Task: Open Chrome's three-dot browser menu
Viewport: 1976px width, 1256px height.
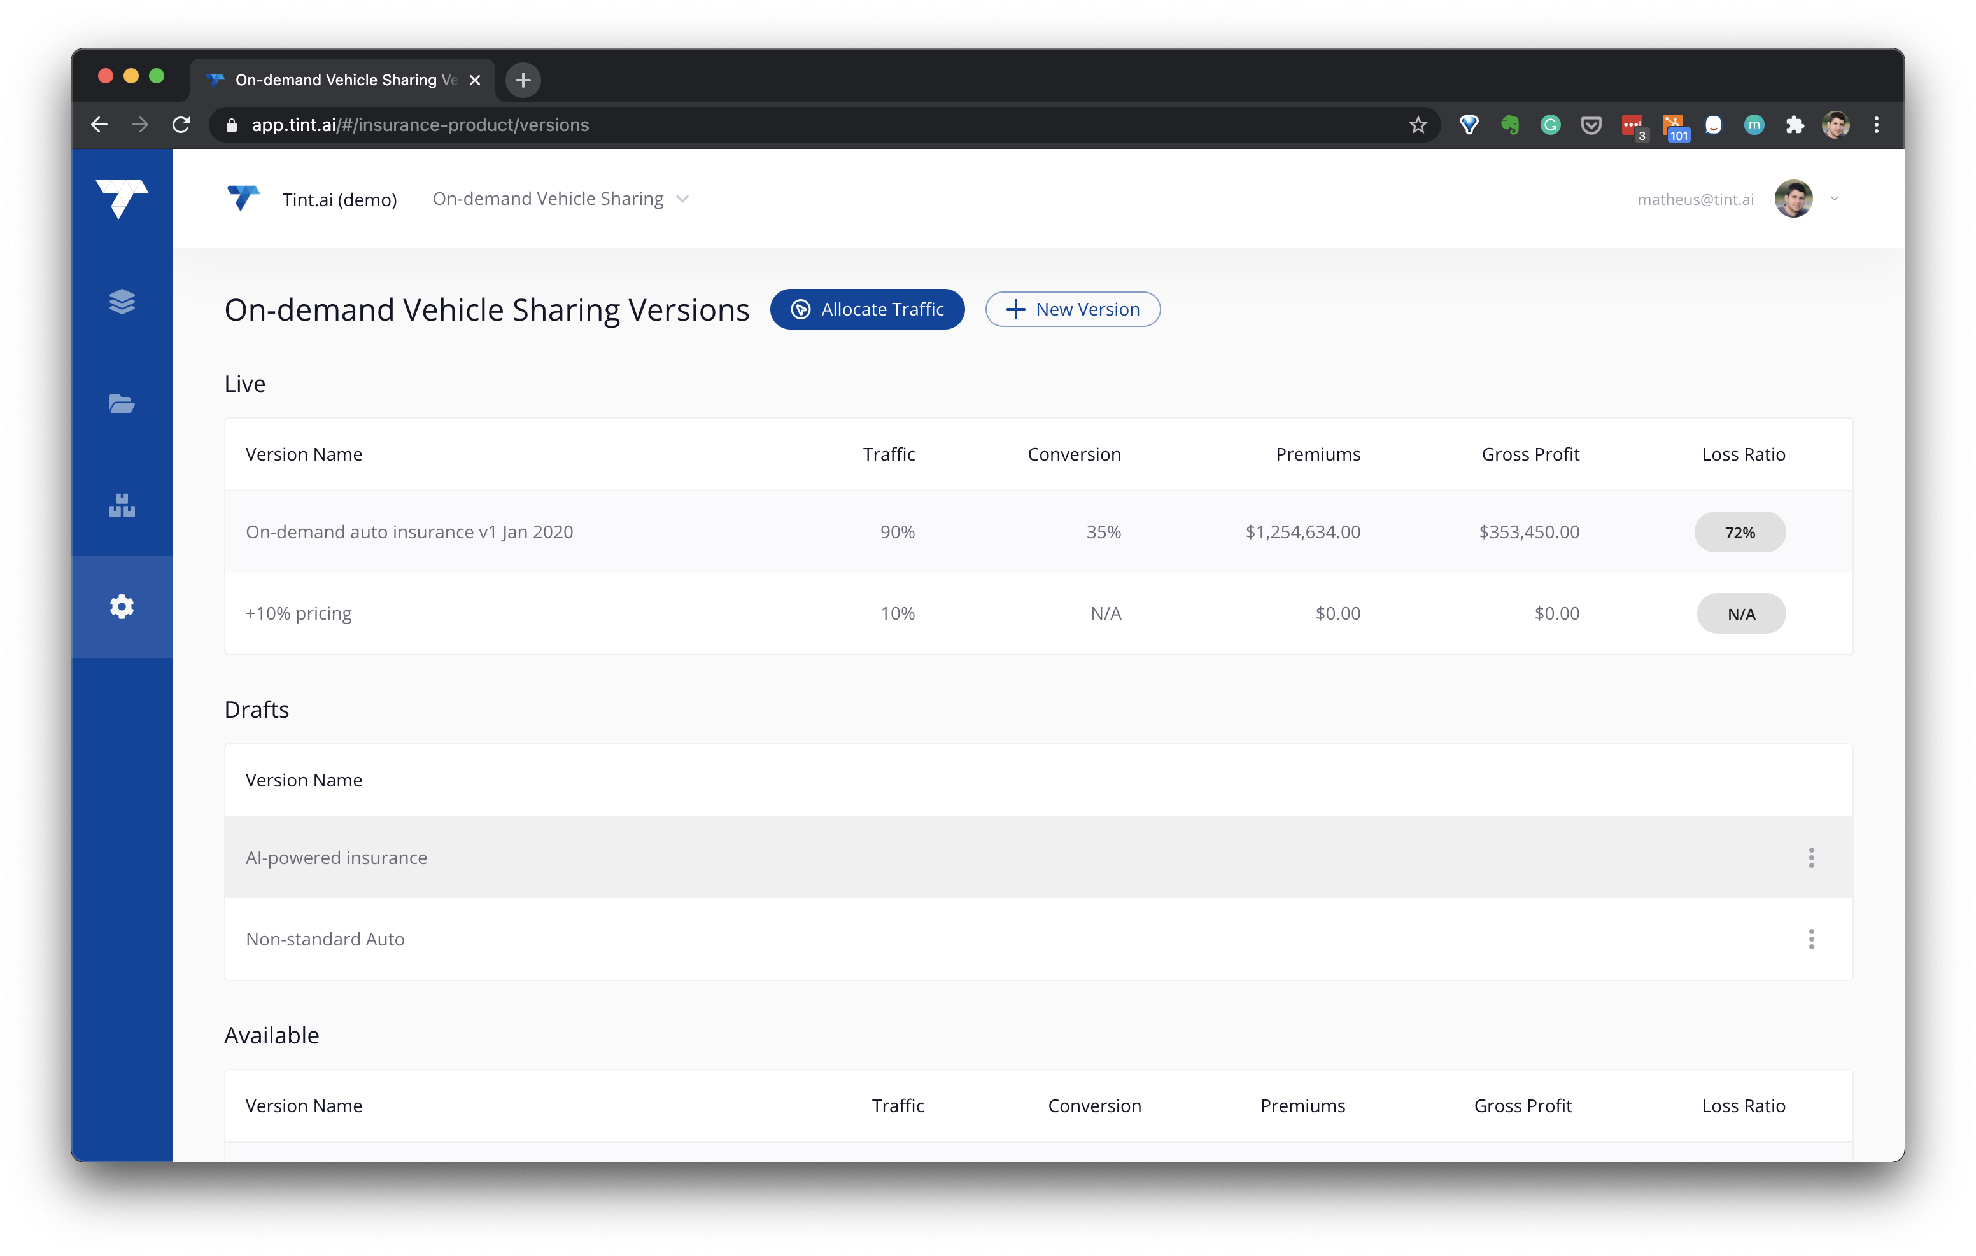Action: (x=1877, y=125)
